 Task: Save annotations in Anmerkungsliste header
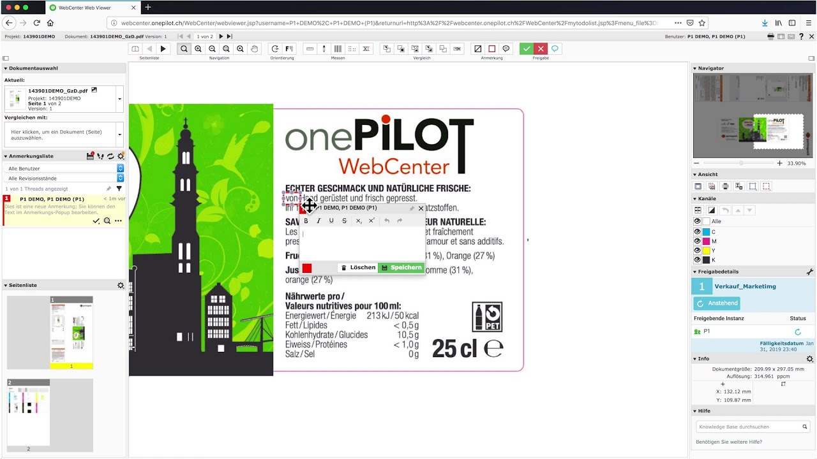91,156
